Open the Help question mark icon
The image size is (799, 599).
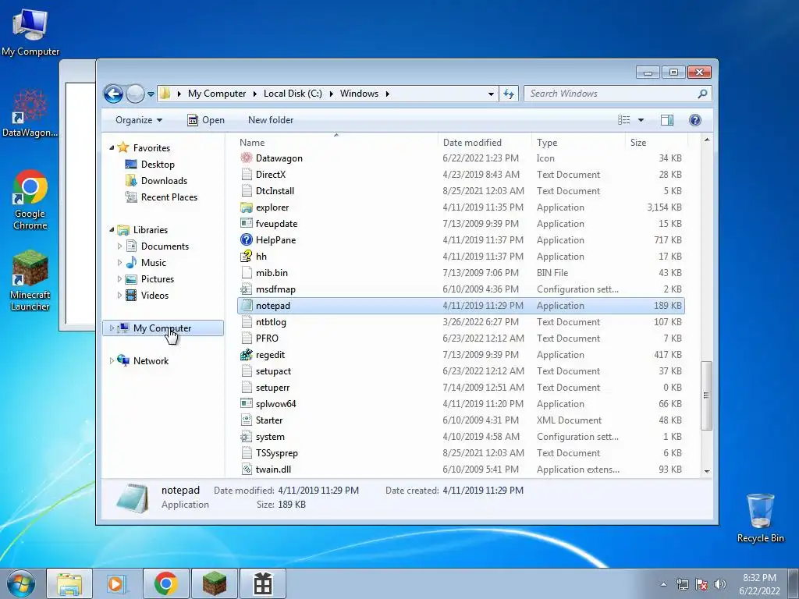point(694,120)
